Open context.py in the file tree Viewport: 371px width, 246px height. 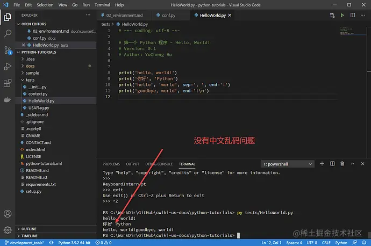coord(38,94)
